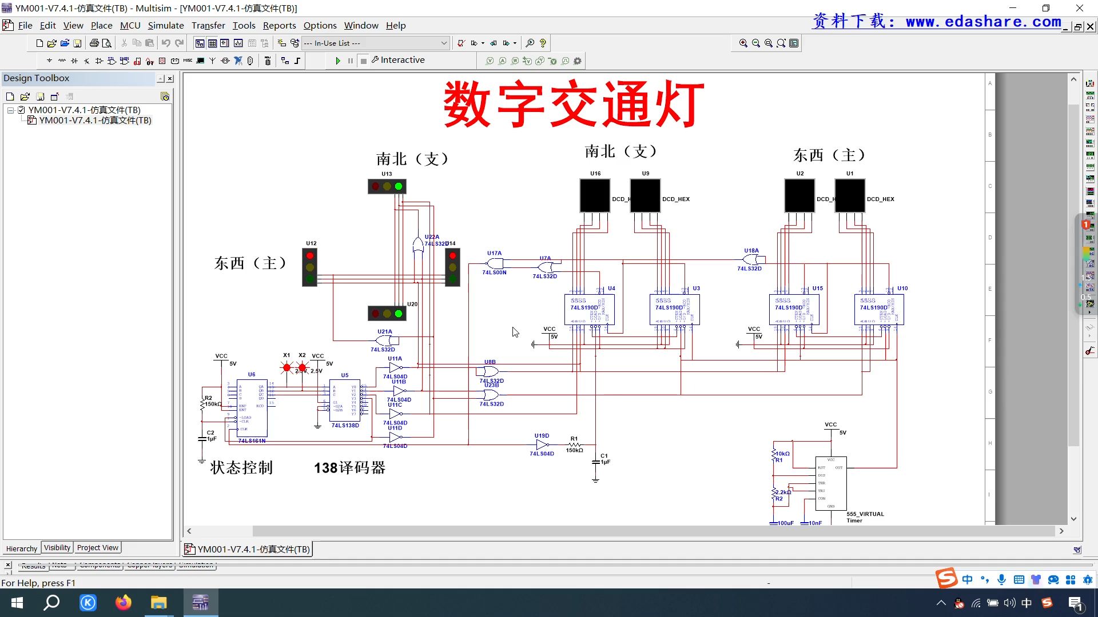Click the Run simulation play button
Image resolution: width=1098 pixels, height=617 pixels.
337,60
